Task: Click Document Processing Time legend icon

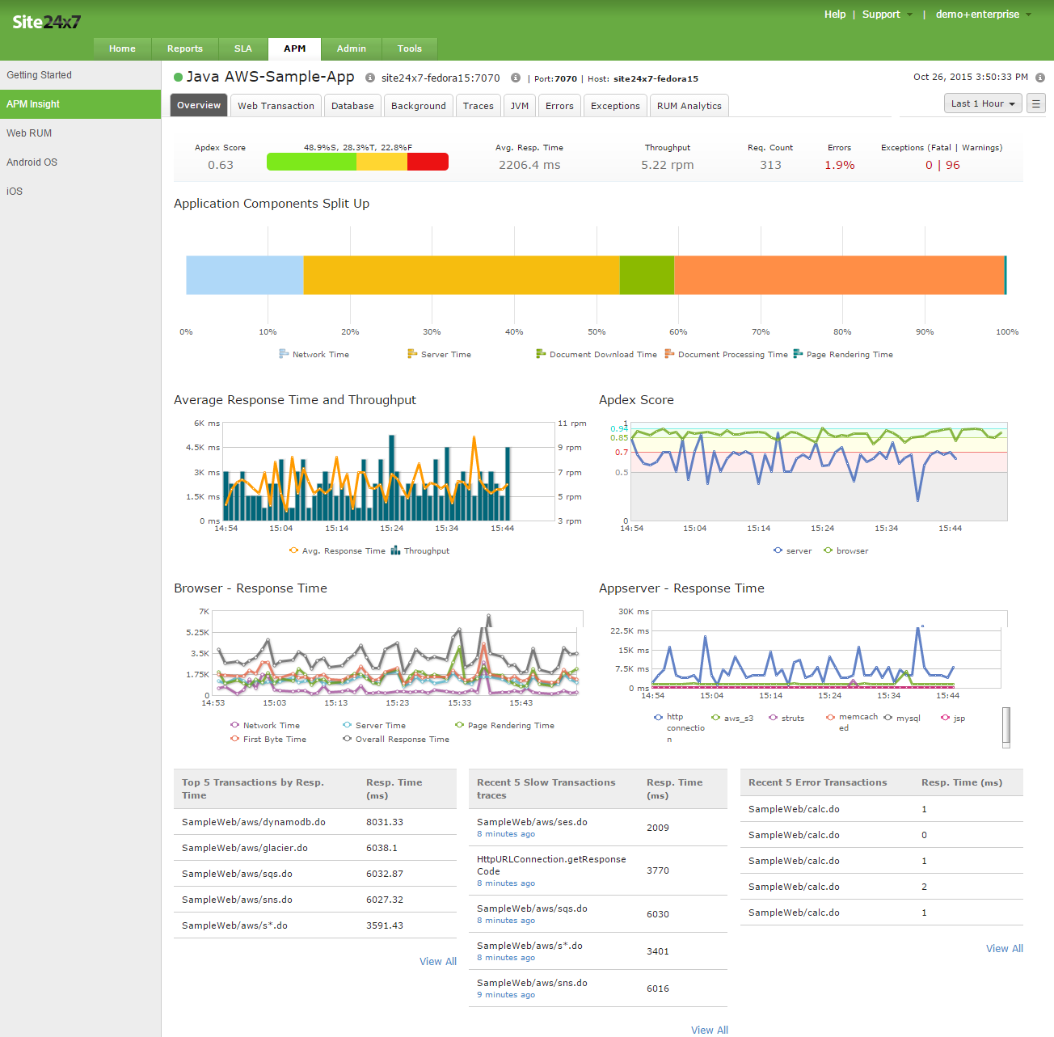Action: 669,354
